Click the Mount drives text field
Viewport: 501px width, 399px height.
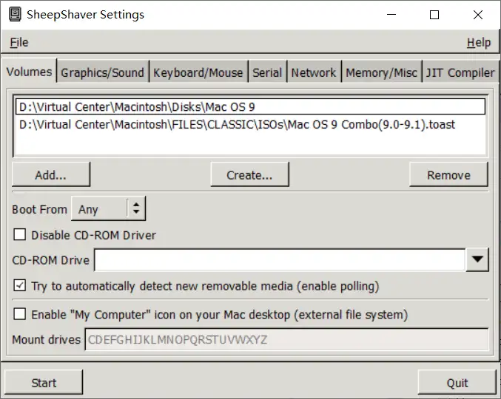click(x=286, y=340)
